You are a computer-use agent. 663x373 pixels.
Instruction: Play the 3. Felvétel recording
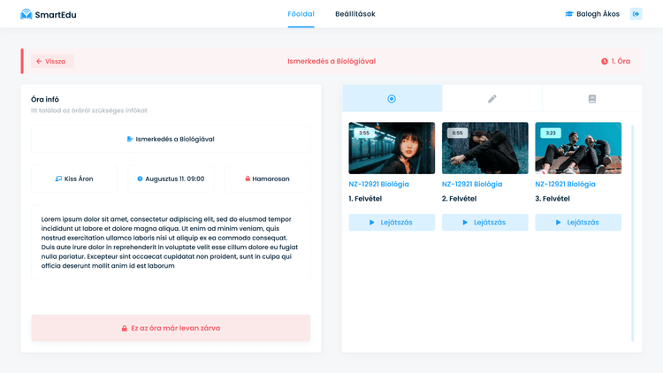[578, 223]
